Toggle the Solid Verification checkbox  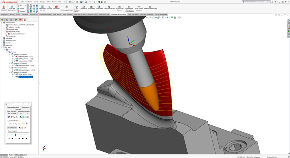coord(8,121)
